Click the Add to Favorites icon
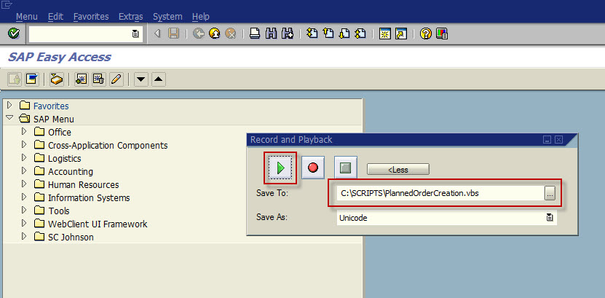This screenshot has height=298, width=605. 82,79
